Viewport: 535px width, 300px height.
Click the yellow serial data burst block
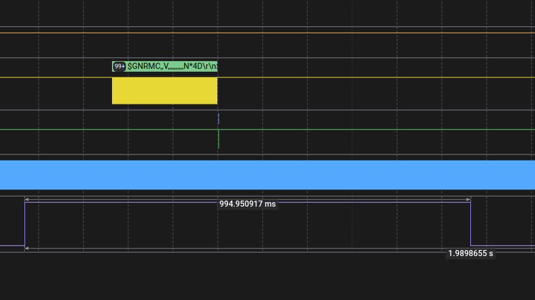pos(165,91)
